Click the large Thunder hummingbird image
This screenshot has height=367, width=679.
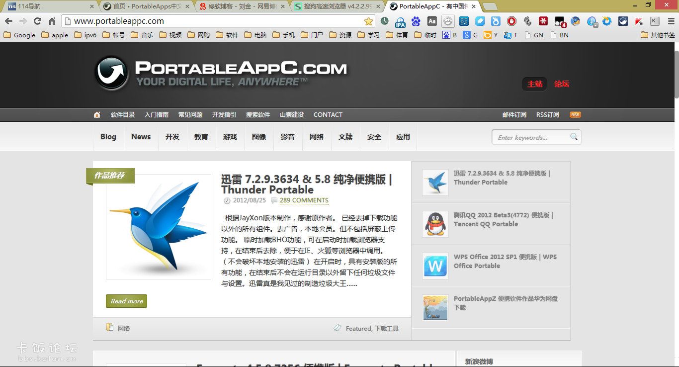click(x=159, y=227)
